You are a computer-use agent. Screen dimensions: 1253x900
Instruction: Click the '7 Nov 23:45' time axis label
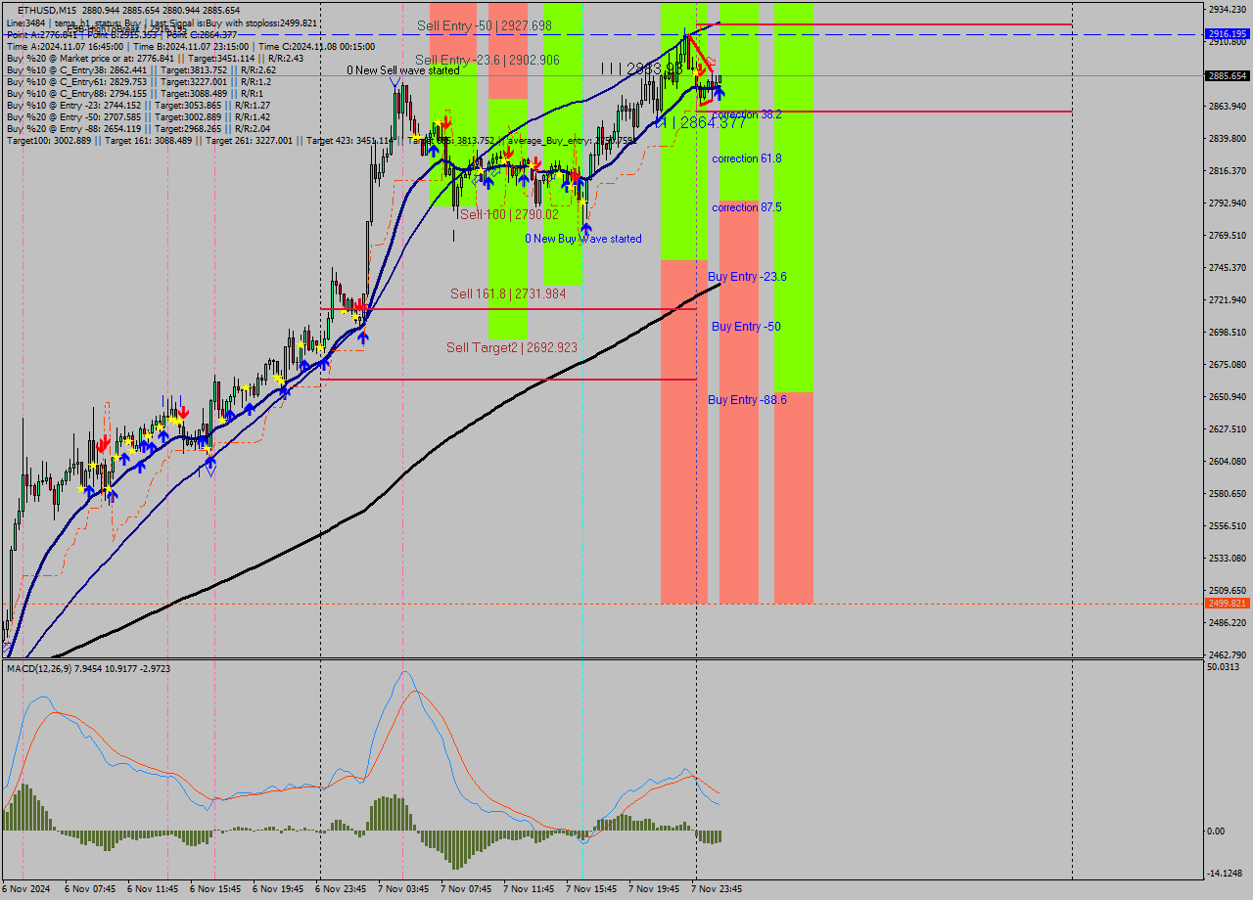pos(717,889)
